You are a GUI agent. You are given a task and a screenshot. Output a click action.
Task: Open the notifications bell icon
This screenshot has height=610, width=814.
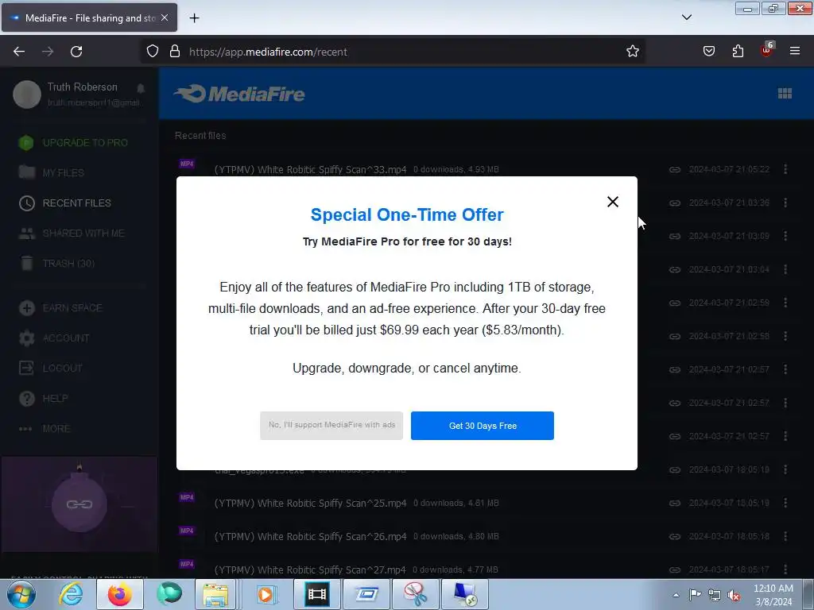141,88
